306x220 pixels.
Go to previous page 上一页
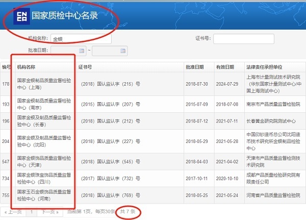point(13,212)
